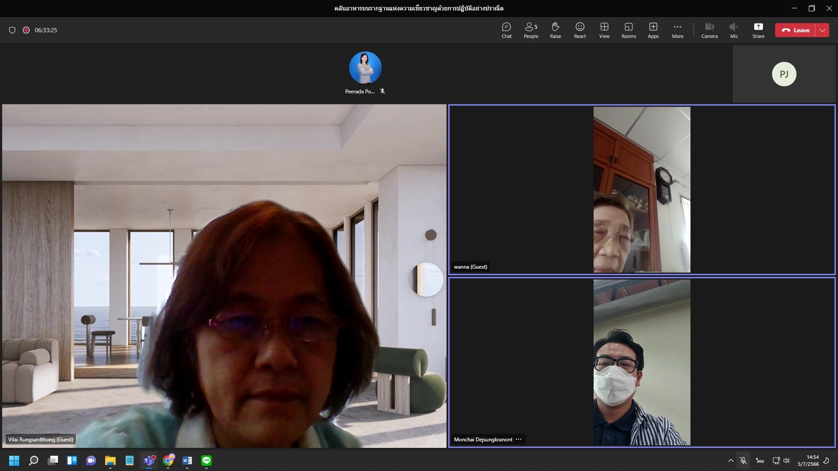This screenshot has width=838, height=471.
Task: Raise your hand in meeting
Action: 555,30
